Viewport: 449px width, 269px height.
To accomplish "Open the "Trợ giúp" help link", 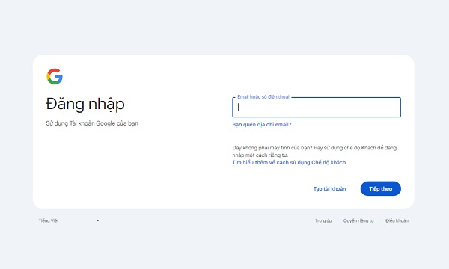I will click(x=323, y=220).
